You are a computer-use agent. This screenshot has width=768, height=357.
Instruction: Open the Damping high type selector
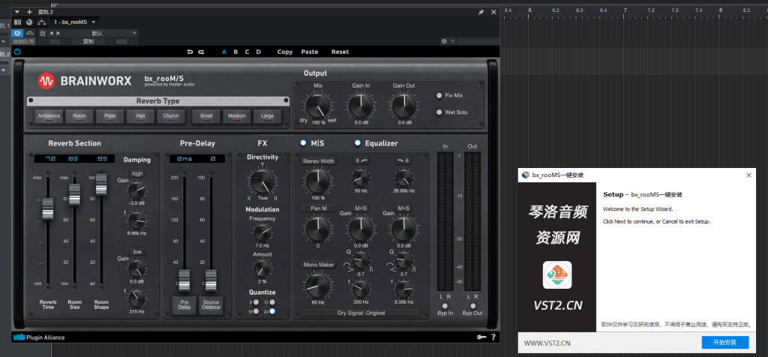[137, 174]
